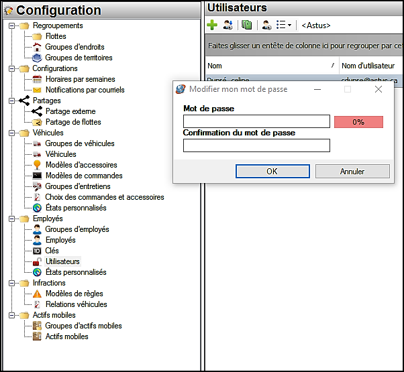Click the green plus add user icon
The width and height of the screenshot is (404, 372).
(212, 25)
